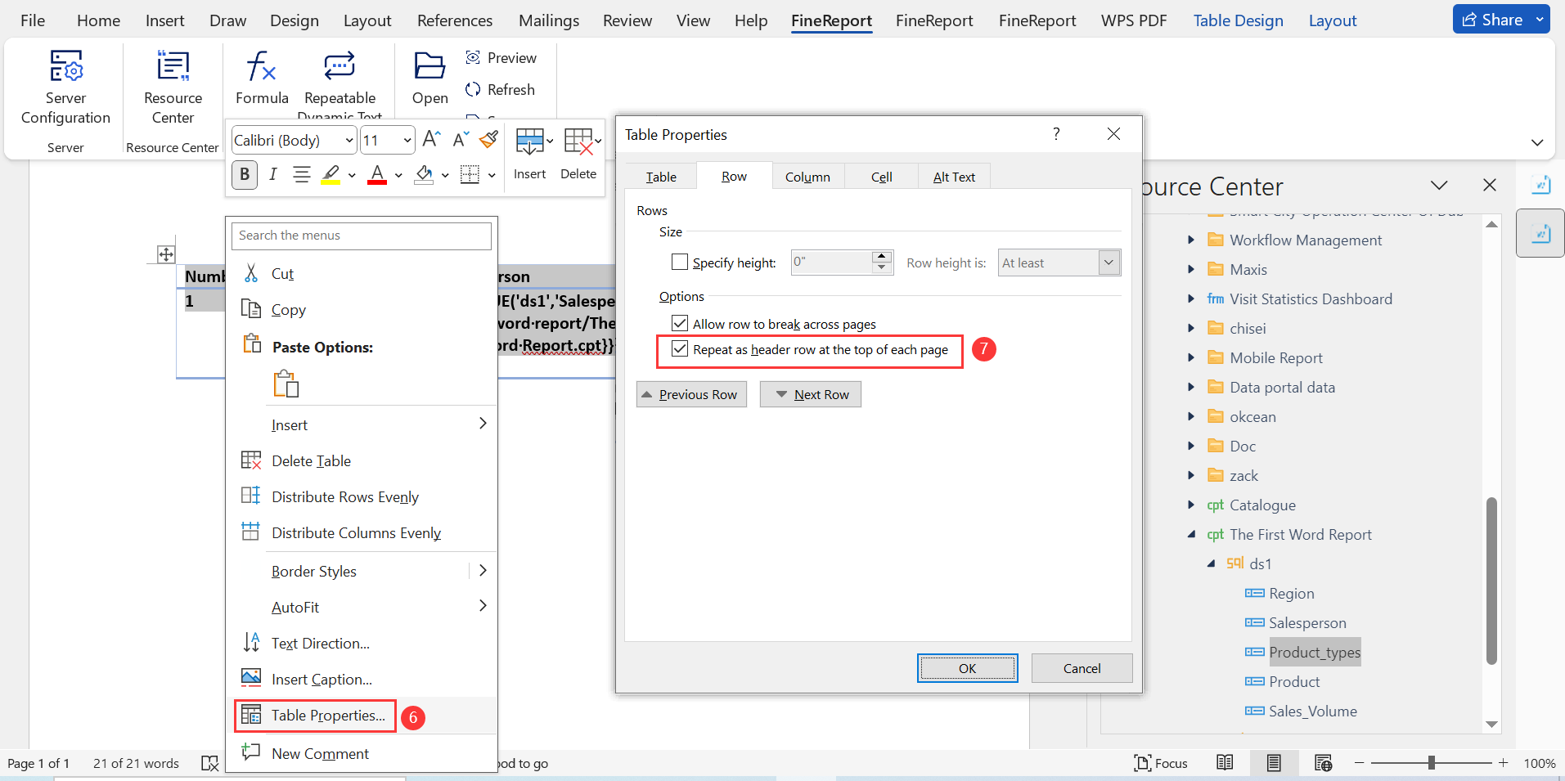Image resolution: width=1565 pixels, height=781 pixels.
Task: Click Cancel in Table Properties dialog
Action: click(1082, 668)
